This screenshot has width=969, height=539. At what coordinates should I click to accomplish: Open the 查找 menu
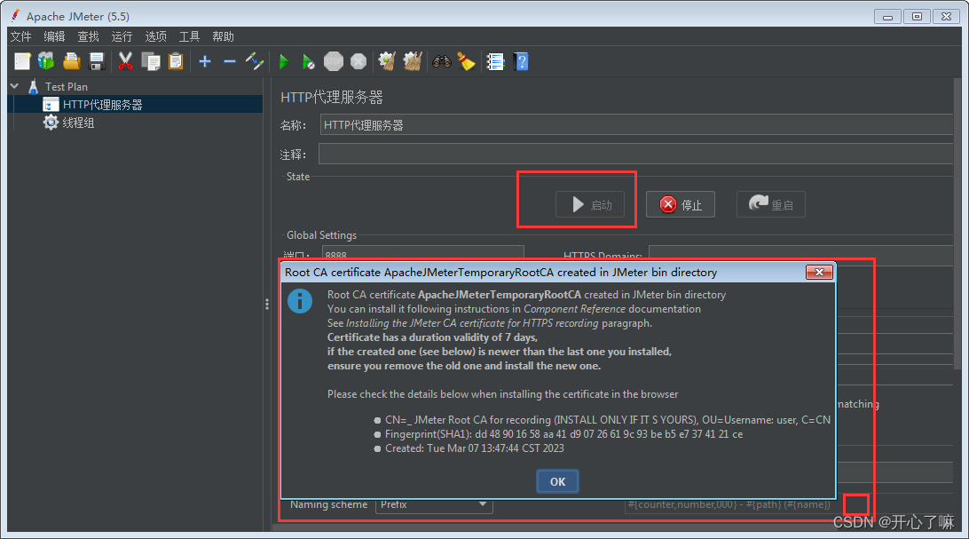coord(89,36)
